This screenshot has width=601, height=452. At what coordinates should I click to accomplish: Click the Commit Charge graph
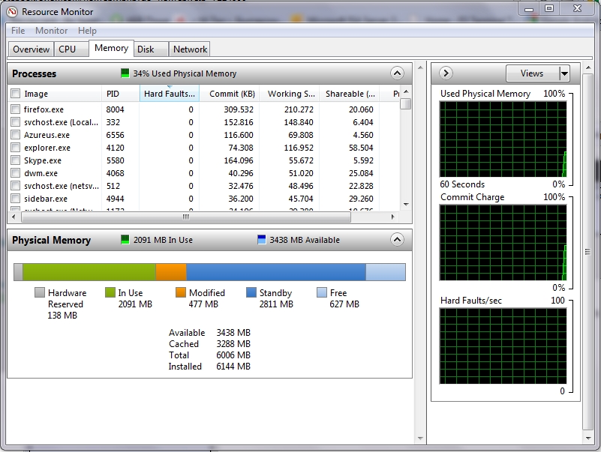click(503, 242)
